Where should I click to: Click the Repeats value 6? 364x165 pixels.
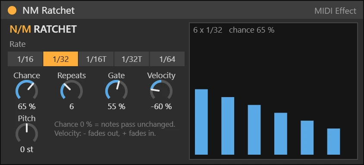tap(72, 107)
